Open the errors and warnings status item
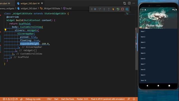 (x=10, y=99)
